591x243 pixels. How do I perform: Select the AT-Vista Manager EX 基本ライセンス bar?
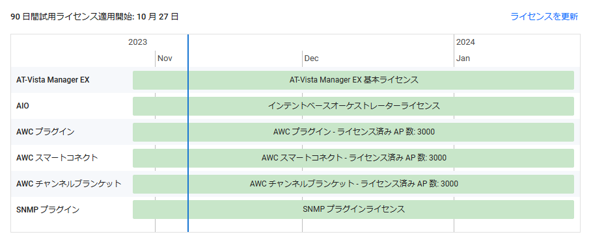[353, 80]
